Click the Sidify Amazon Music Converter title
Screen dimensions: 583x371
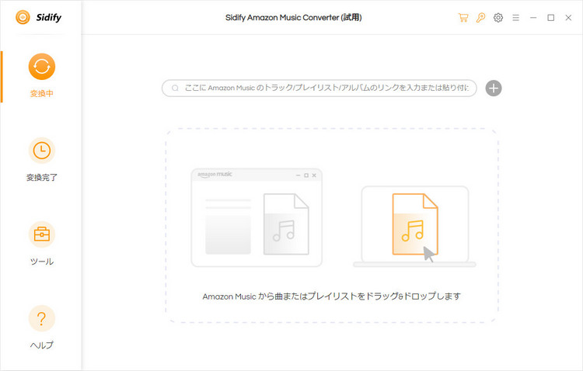click(x=293, y=17)
